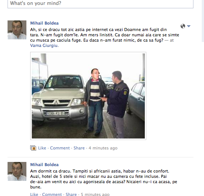The width and height of the screenshot is (204, 196).
Task: Open Mihail Boldea name on first post
Action: (x=44, y=23)
